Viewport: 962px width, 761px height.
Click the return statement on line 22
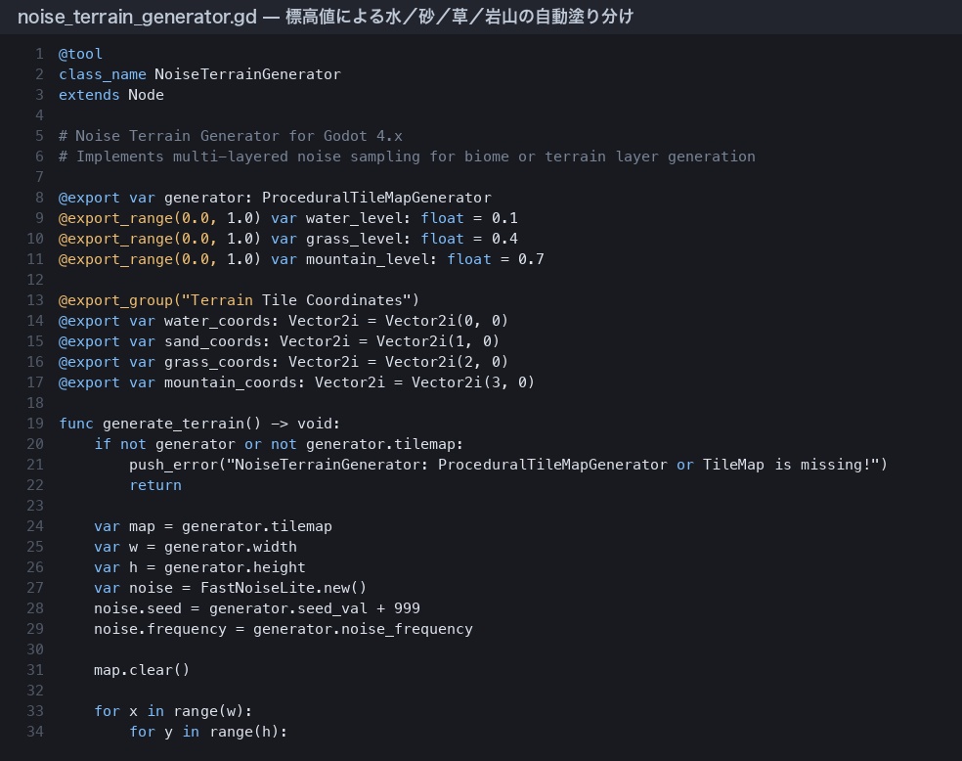(155, 485)
